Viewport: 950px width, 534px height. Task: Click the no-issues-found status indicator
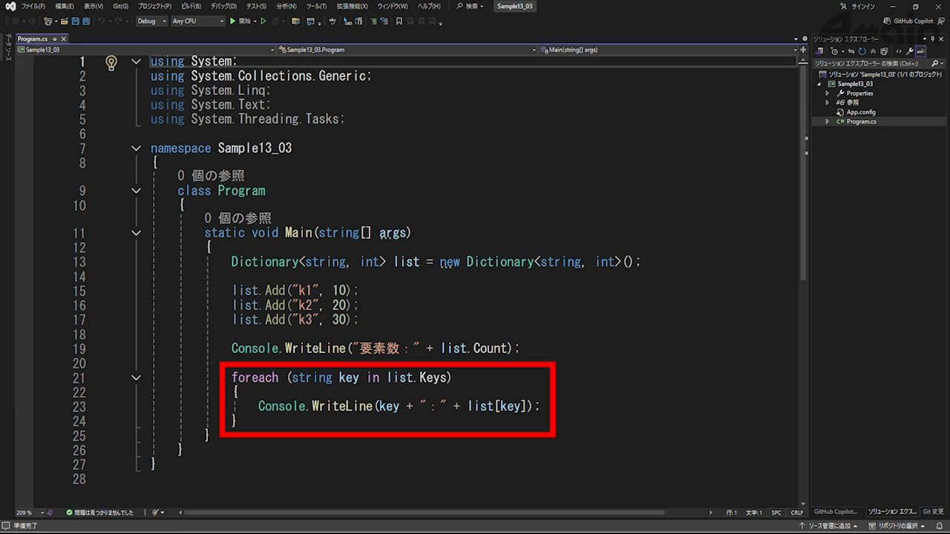[x=99, y=512]
